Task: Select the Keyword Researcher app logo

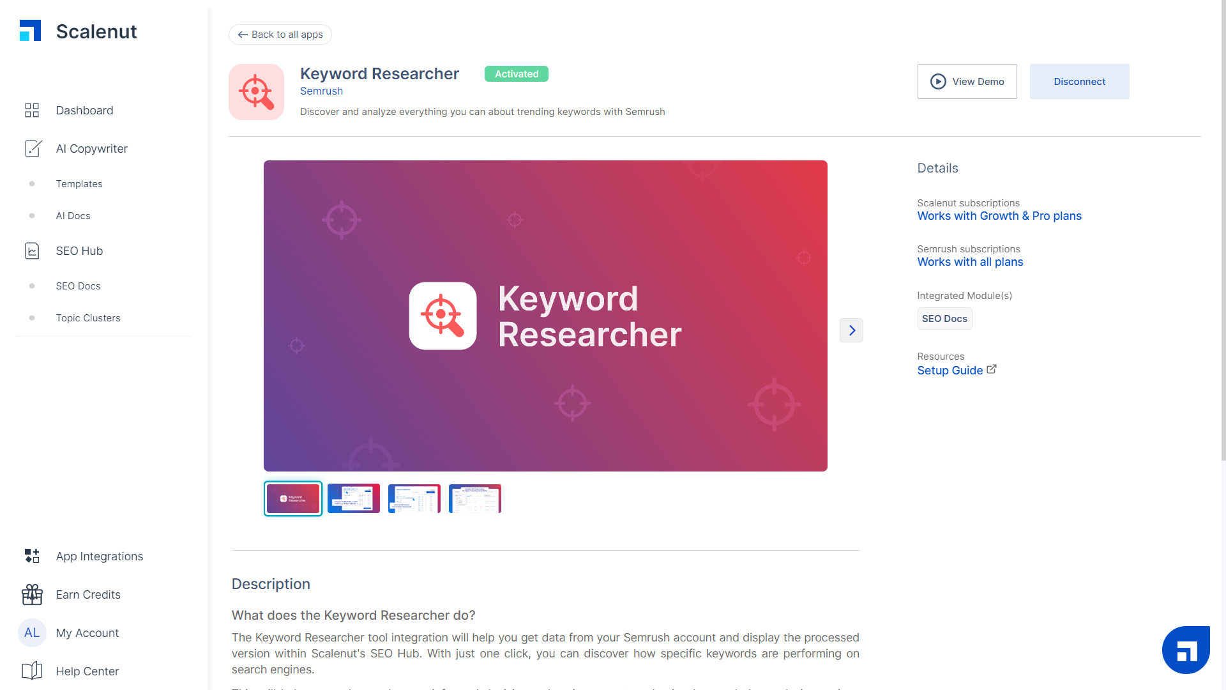Action: click(255, 91)
